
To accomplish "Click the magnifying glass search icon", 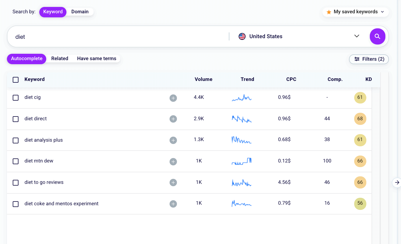I will 377,36.
